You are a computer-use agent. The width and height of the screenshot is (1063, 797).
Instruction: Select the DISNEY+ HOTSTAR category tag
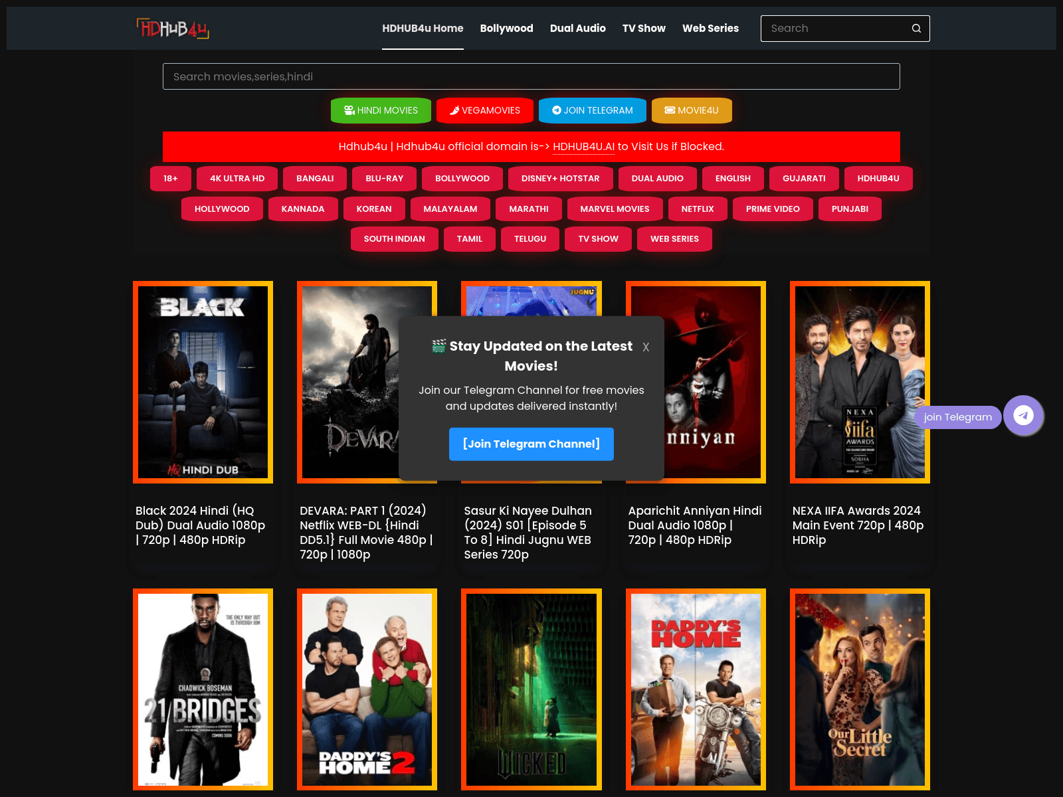pyautogui.click(x=561, y=179)
